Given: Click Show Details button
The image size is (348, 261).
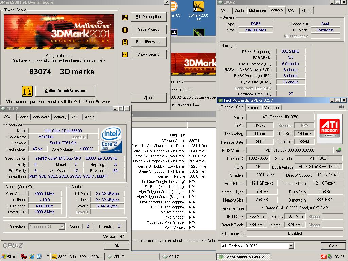Looking at the screenshot, I should tap(148, 55).
